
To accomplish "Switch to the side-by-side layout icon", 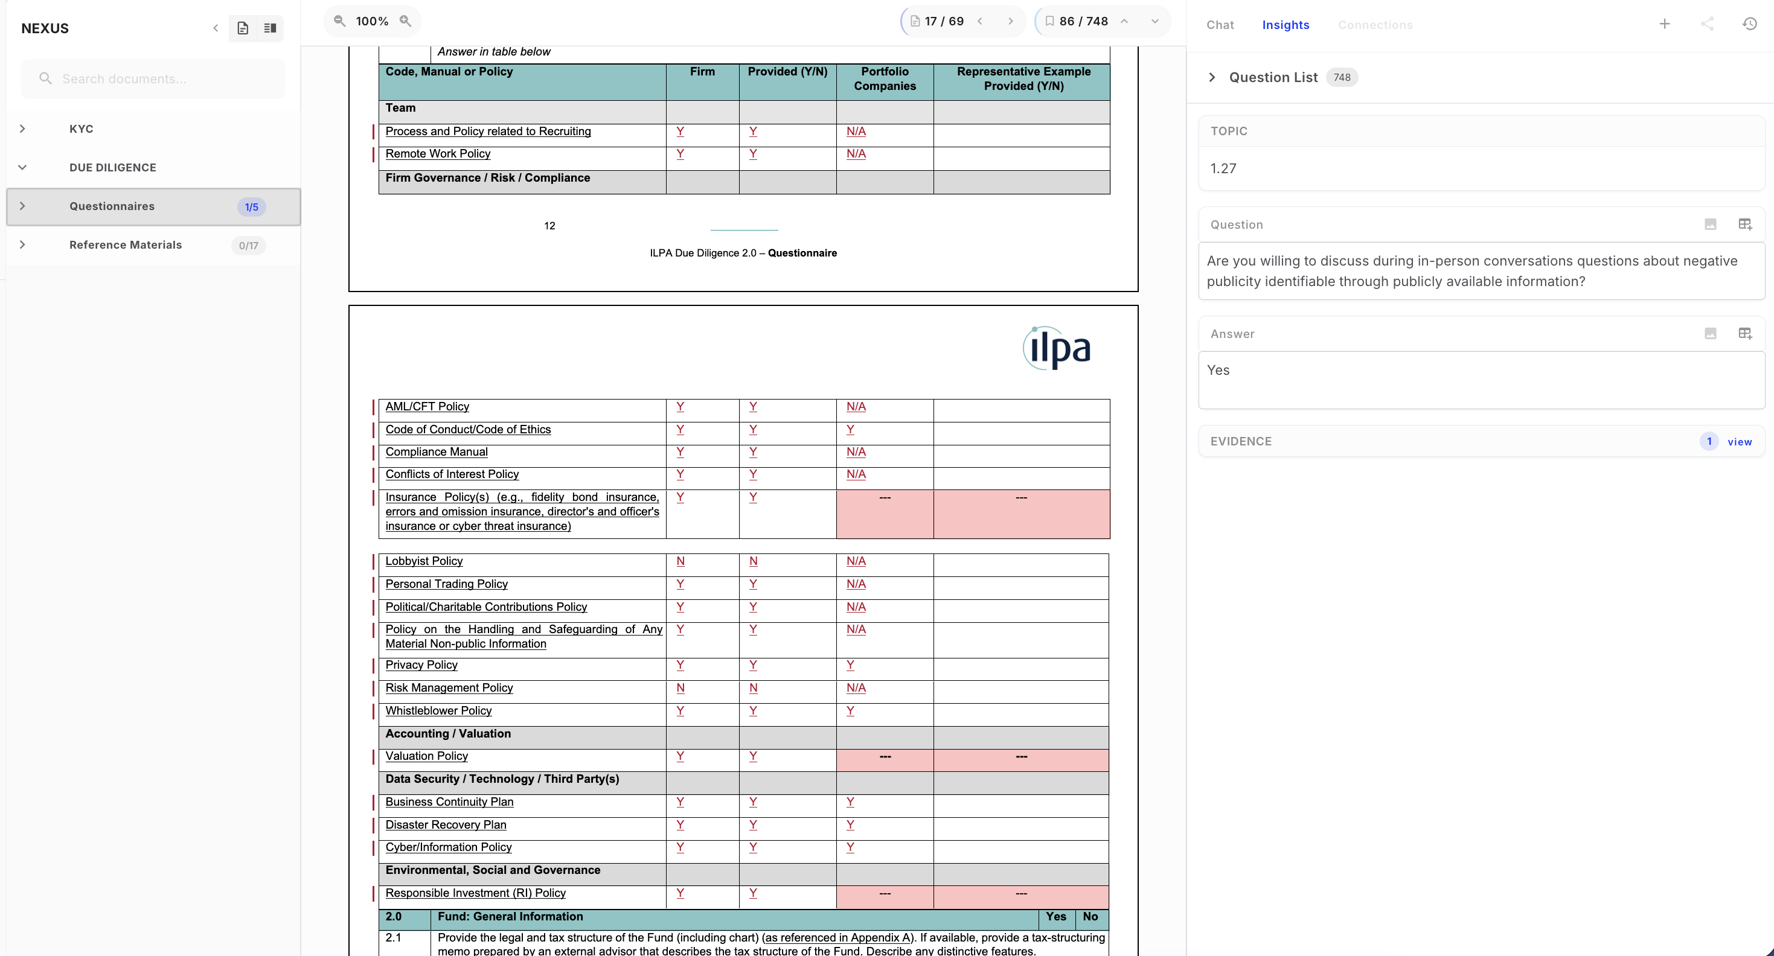I will tap(270, 28).
